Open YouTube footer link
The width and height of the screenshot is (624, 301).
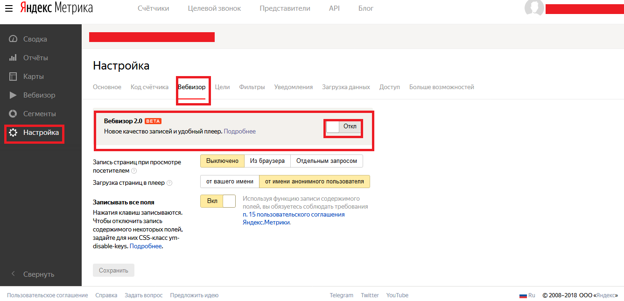(397, 295)
